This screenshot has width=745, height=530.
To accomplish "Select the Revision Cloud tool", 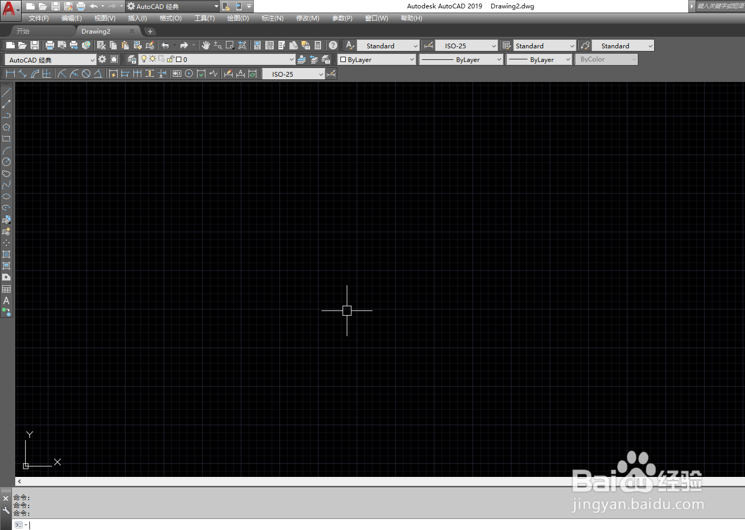I will click(x=6, y=173).
